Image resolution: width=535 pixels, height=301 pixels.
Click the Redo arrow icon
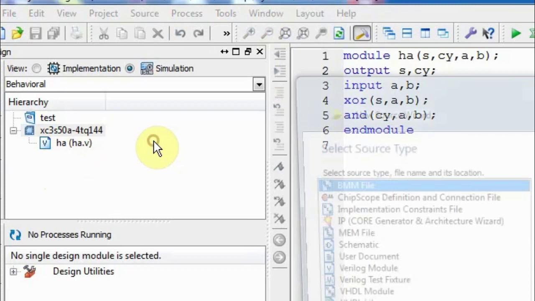pos(199,33)
